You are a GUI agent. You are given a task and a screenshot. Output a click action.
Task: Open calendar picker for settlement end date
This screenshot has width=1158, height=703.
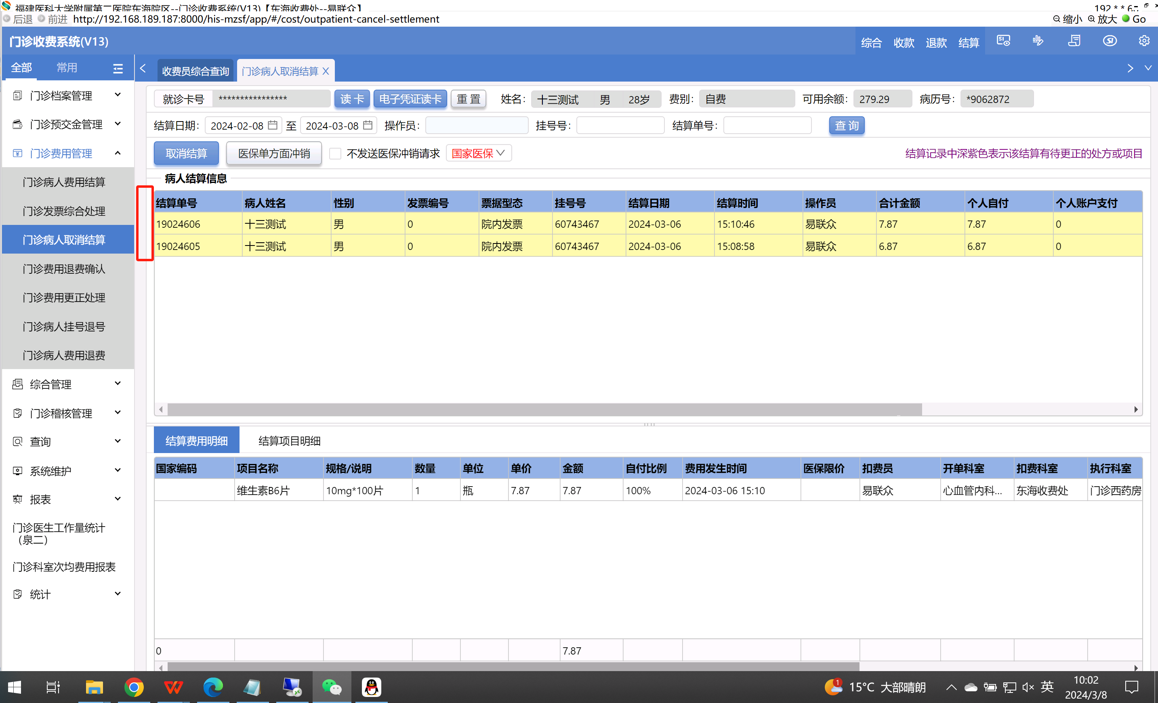(x=368, y=125)
